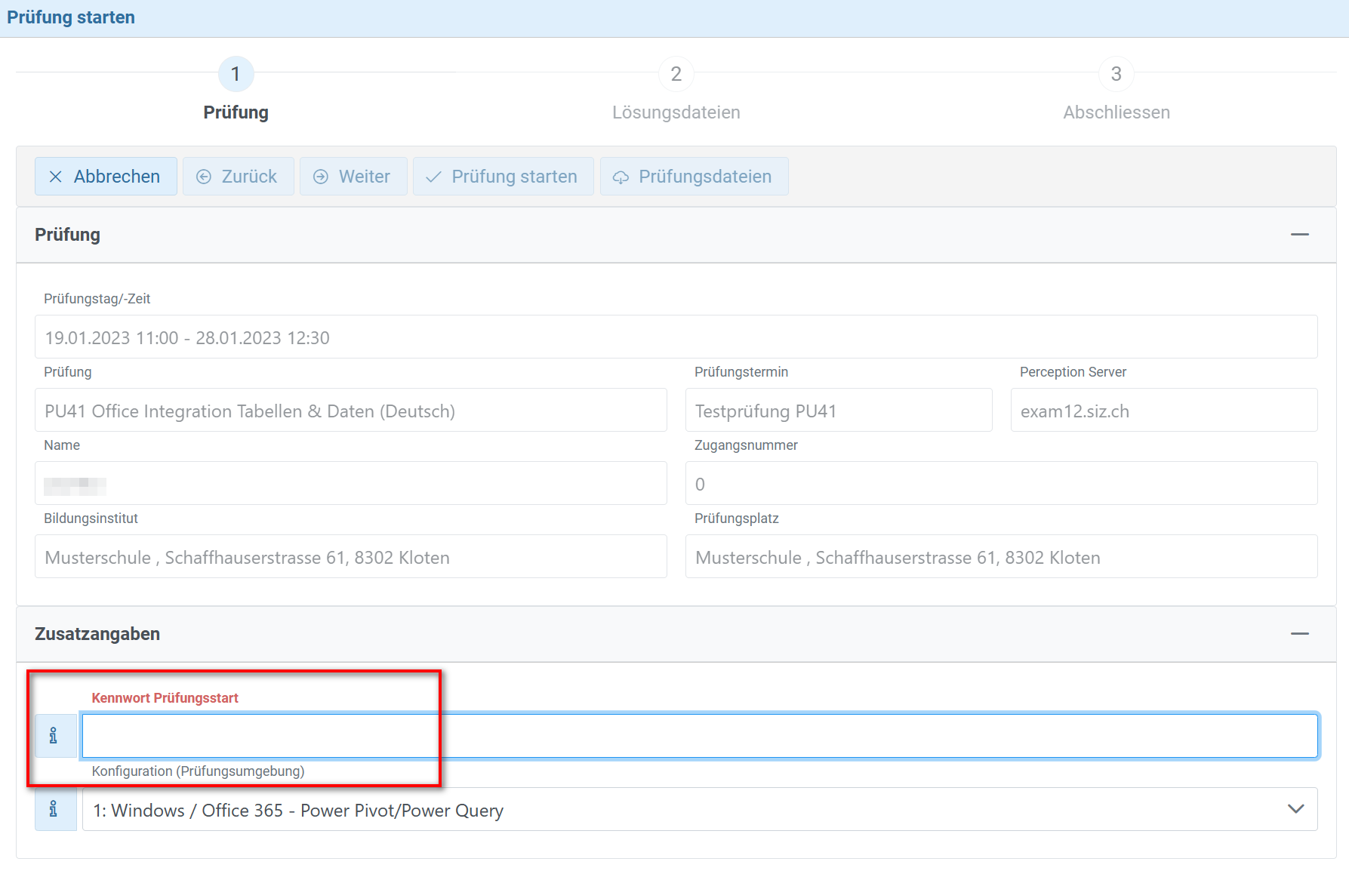This screenshot has height=874, width=1349.
Task: Click info icon beside Kennwort Prüfungsstart
Action: pos(55,736)
